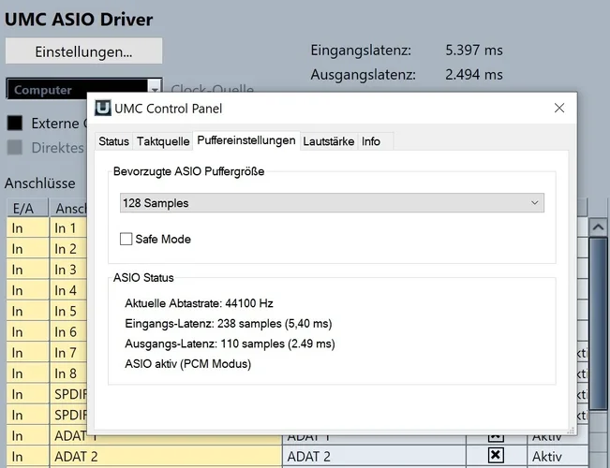Select the In 8 port row
610x468 pixels.
(47, 373)
